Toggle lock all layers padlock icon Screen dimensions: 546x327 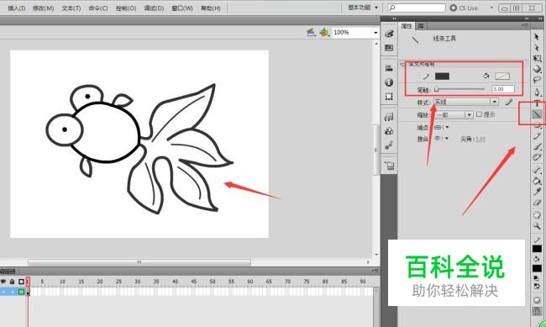click(x=12, y=282)
